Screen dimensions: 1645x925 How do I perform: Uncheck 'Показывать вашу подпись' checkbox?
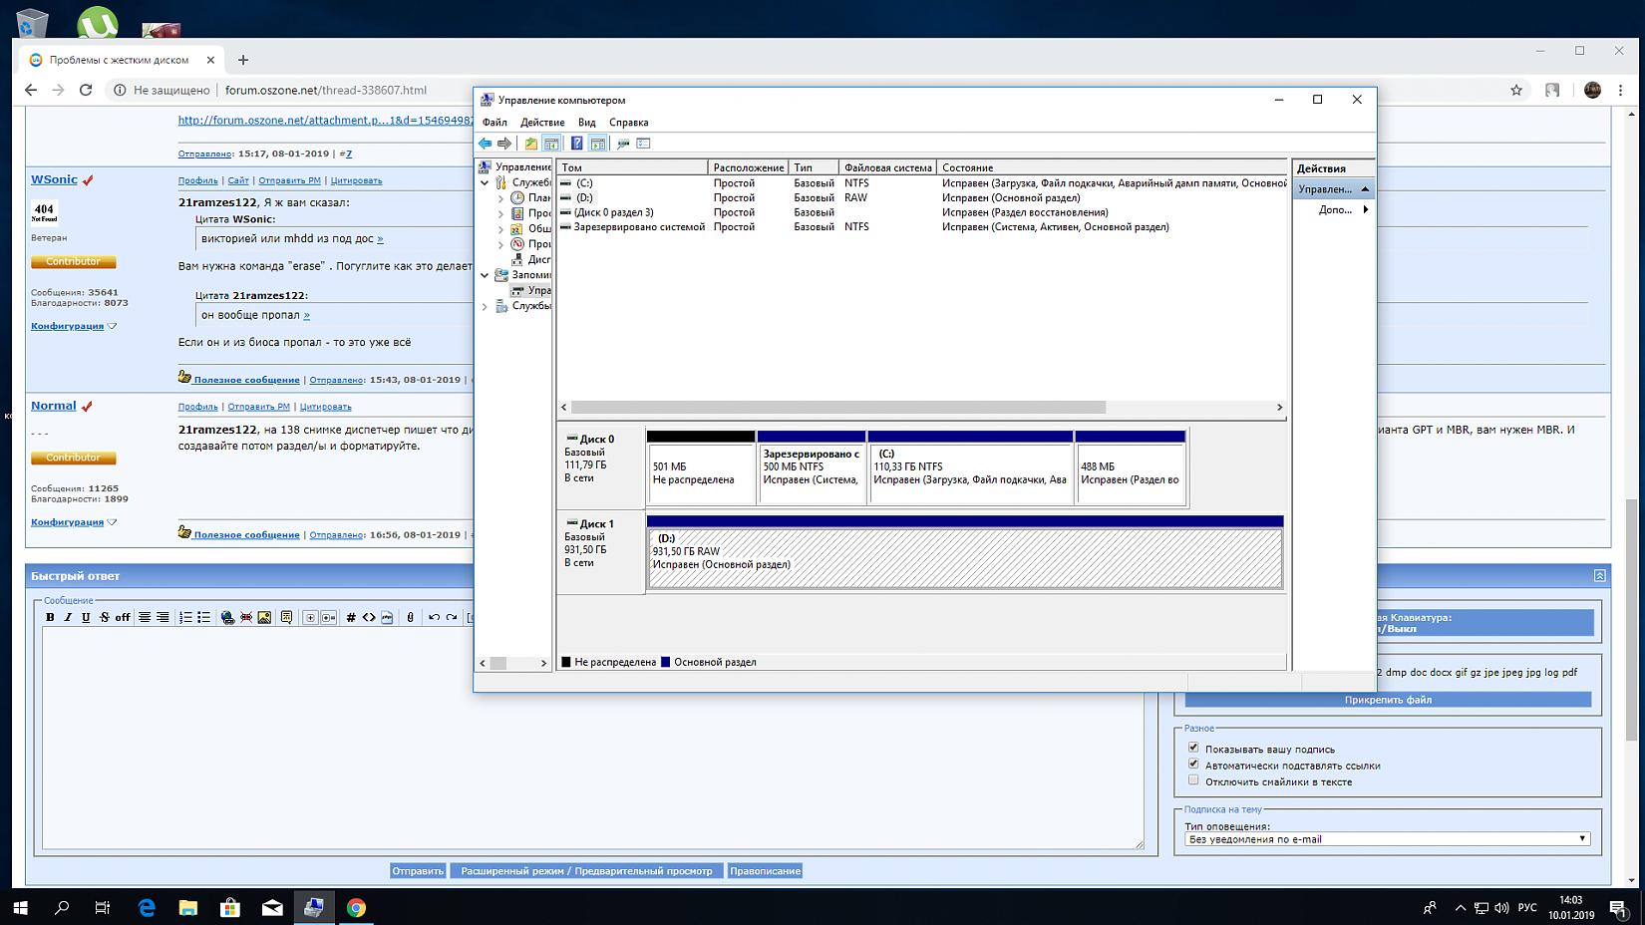click(x=1193, y=748)
